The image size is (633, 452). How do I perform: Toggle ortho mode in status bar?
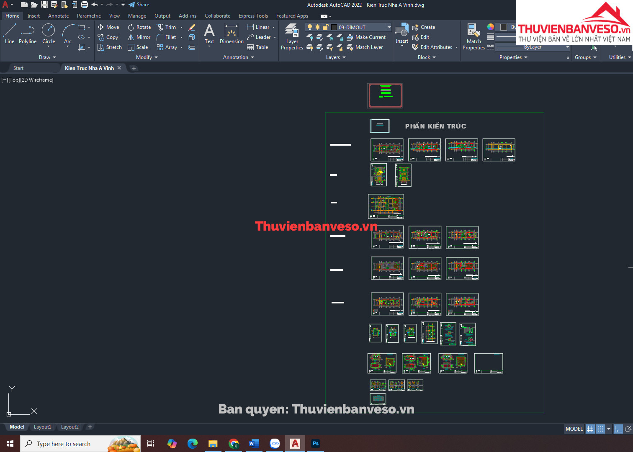point(618,429)
